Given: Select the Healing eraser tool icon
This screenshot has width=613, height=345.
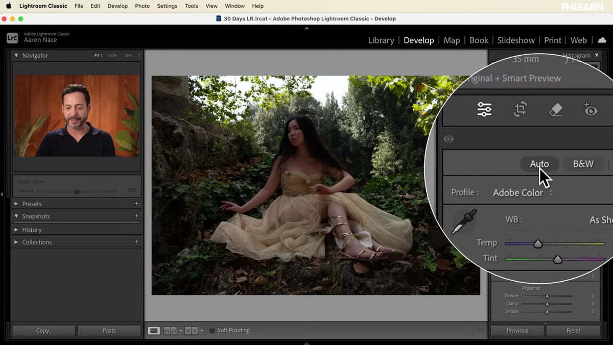Looking at the screenshot, I should coord(556,109).
